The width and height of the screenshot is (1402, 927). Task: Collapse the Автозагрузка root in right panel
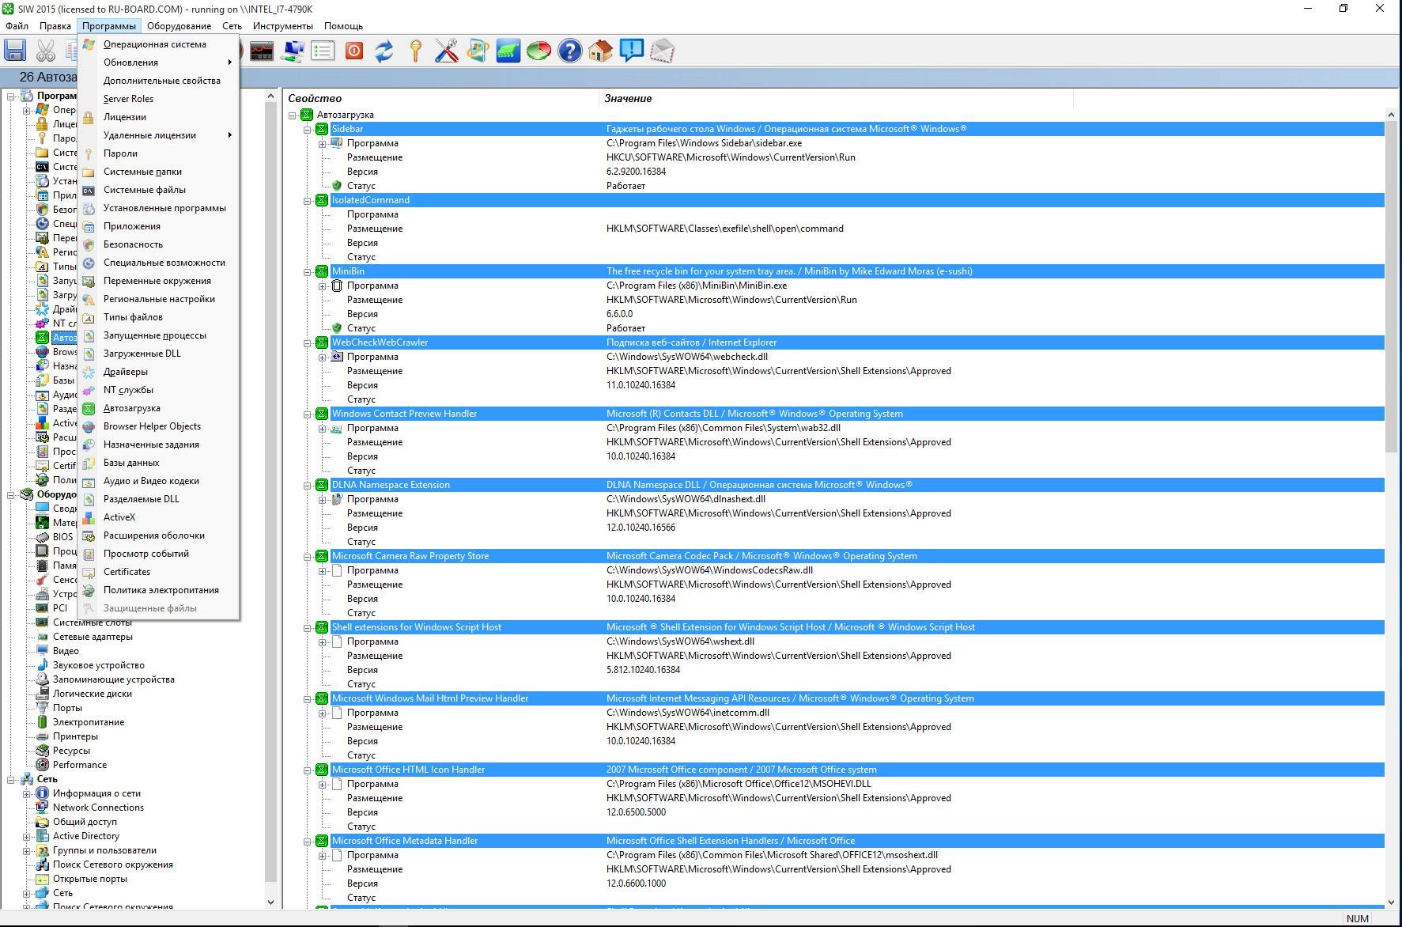tap(293, 115)
